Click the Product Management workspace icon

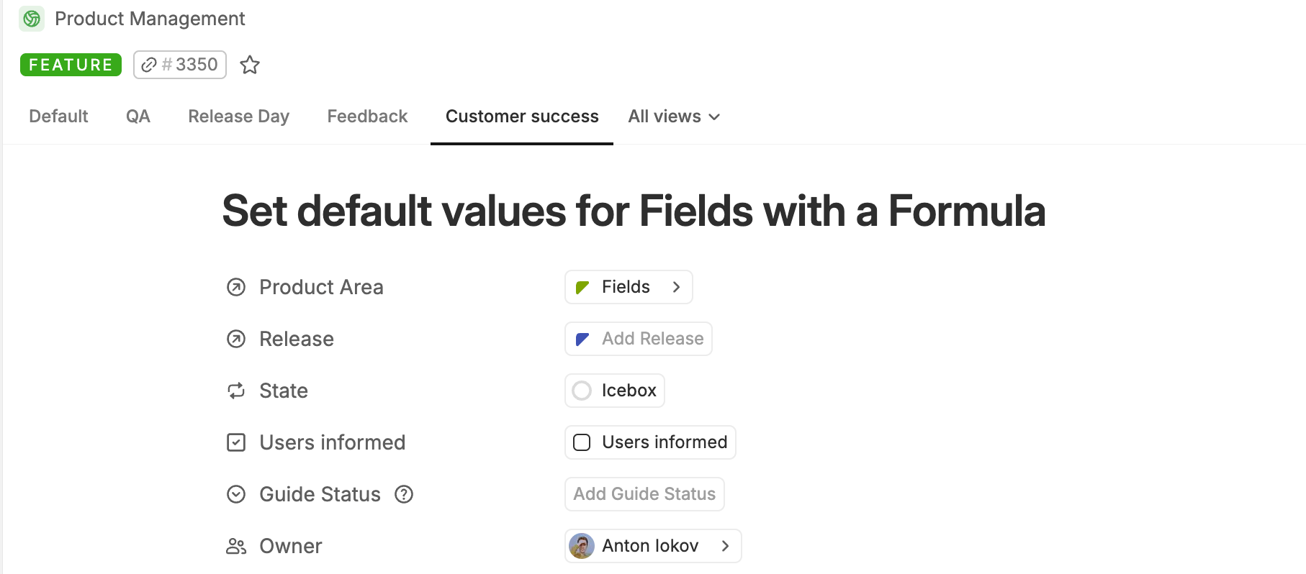[31, 19]
